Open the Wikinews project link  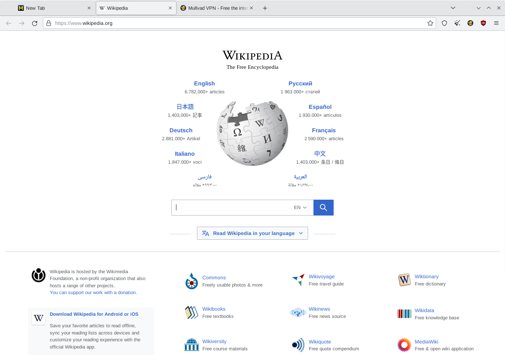pos(319,309)
